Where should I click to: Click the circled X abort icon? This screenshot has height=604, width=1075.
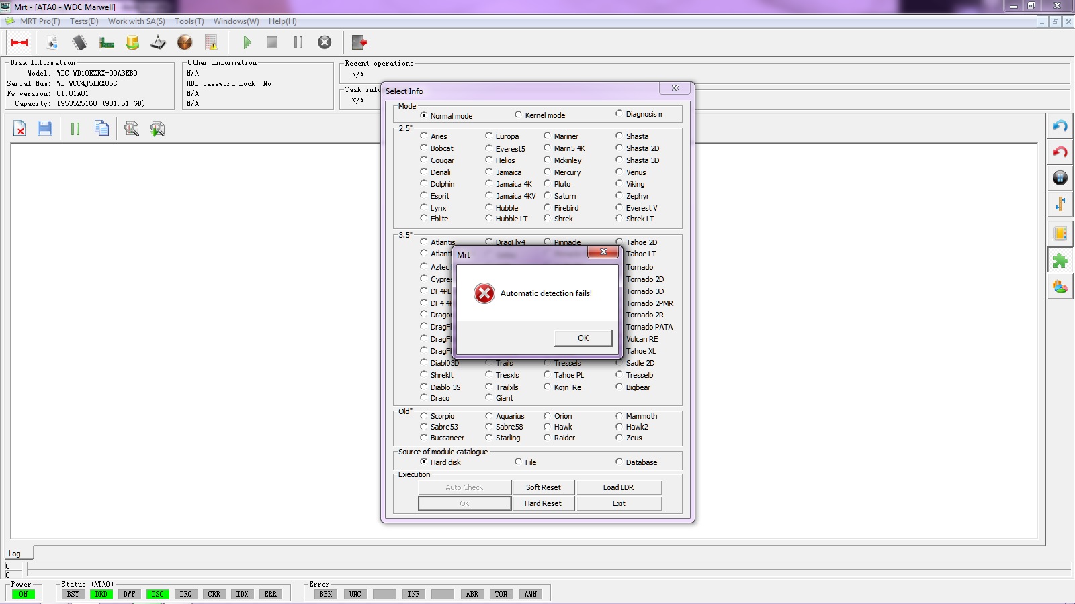coord(325,42)
